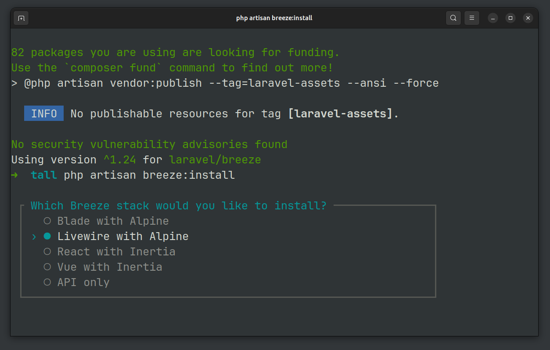Minimize the terminal window
This screenshot has height=350, width=550.
pyautogui.click(x=493, y=18)
